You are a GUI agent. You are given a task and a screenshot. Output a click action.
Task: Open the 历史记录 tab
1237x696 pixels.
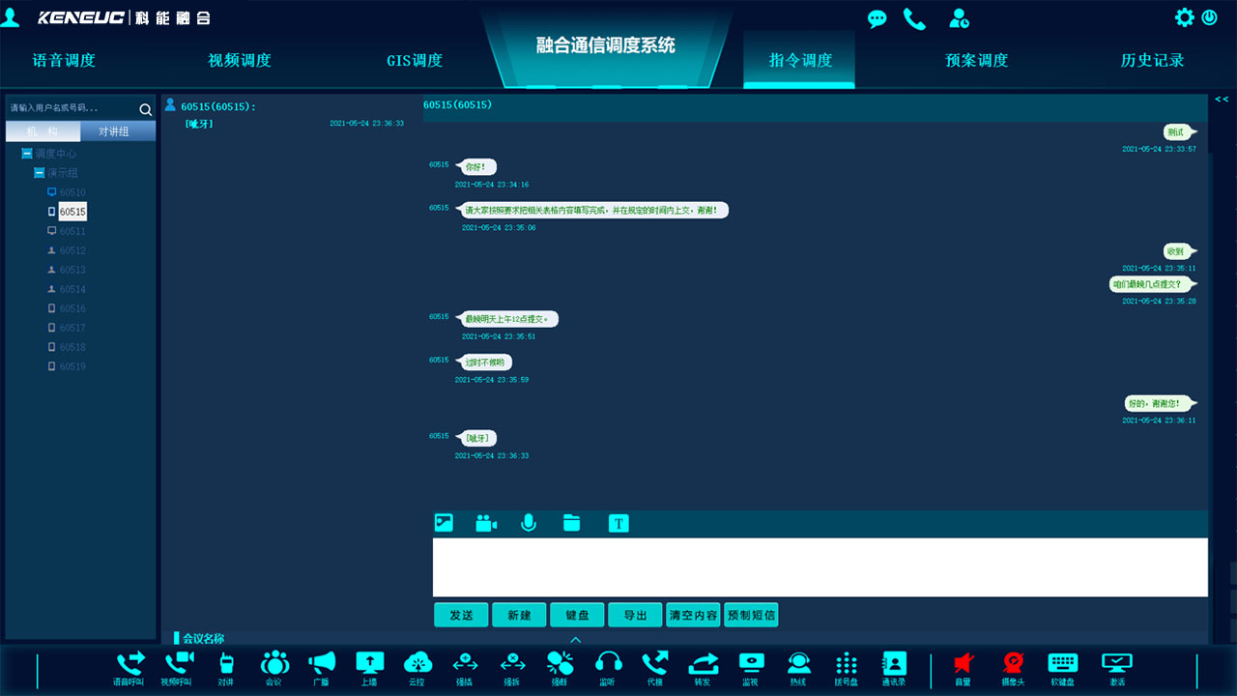pyautogui.click(x=1152, y=60)
